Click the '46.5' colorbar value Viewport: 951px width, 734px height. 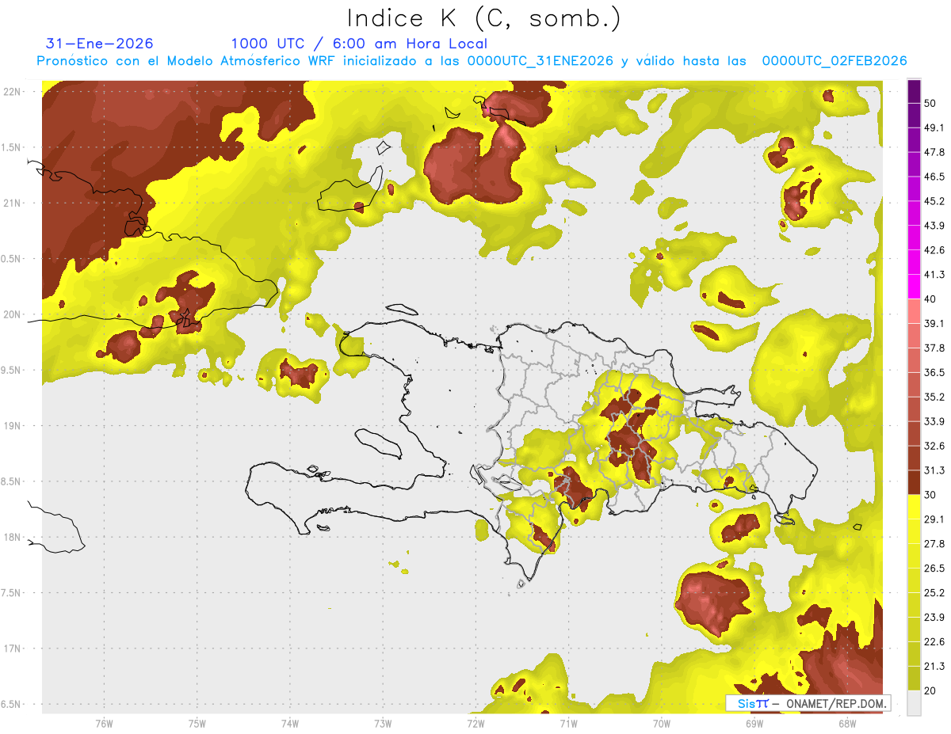pos(934,177)
